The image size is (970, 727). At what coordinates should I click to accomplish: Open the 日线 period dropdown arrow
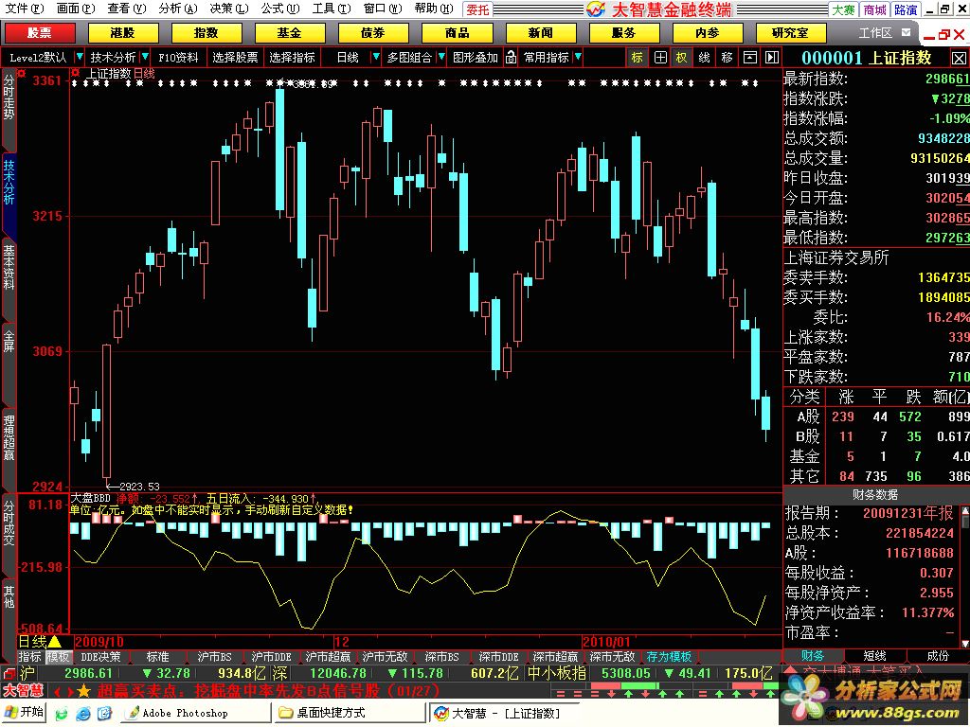375,57
